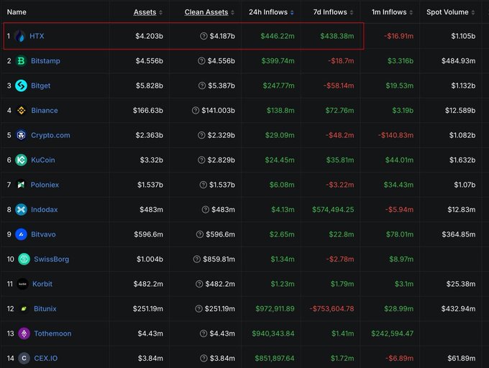
Task: Click the KuCoin logo icon
Action: coord(21,160)
